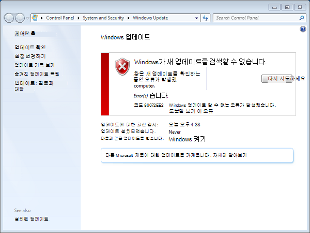Open 설정 변경하기 sidebar link

30,56
